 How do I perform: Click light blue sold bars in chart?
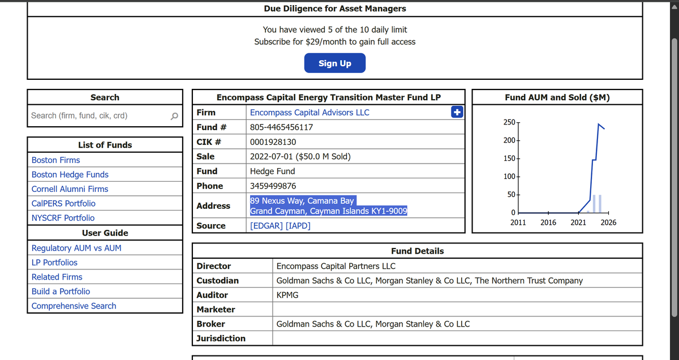pyautogui.click(x=595, y=204)
